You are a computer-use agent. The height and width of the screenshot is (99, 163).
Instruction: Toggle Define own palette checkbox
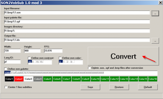click(6, 69)
